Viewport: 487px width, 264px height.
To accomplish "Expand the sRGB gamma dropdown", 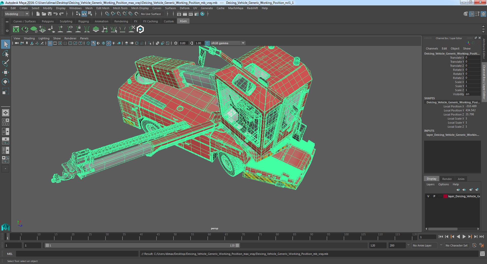I will (243, 43).
